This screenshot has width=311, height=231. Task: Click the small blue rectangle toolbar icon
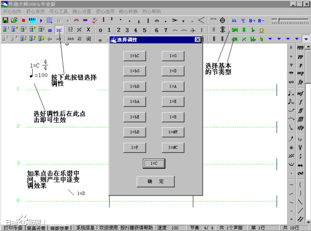[50, 31]
